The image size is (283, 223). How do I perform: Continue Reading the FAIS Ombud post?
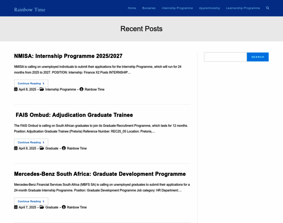click(x=31, y=142)
